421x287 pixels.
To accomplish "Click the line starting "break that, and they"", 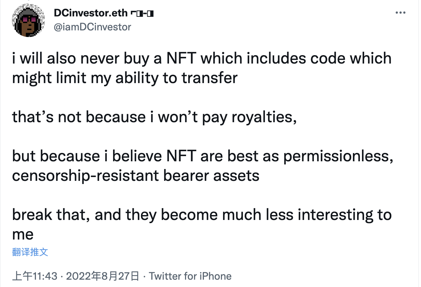I will click(202, 215).
